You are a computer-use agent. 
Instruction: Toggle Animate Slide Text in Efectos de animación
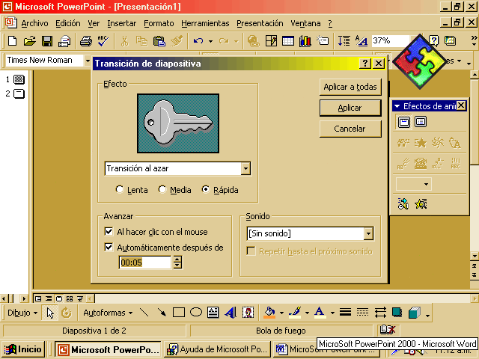pos(421,122)
